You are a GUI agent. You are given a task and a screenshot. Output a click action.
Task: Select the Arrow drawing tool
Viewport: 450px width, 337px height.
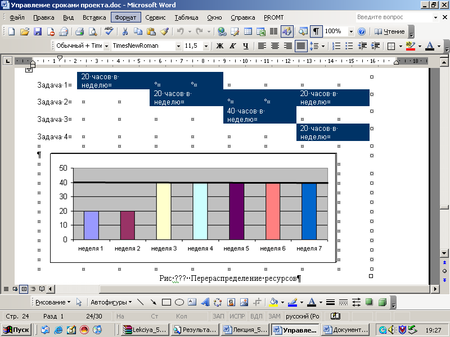(x=153, y=302)
